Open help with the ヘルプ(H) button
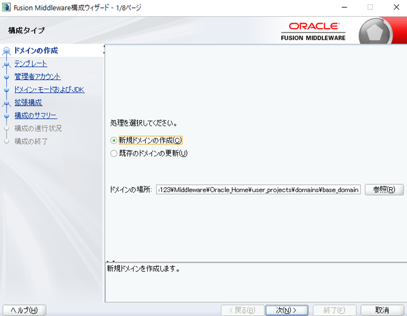 pyautogui.click(x=25, y=310)
